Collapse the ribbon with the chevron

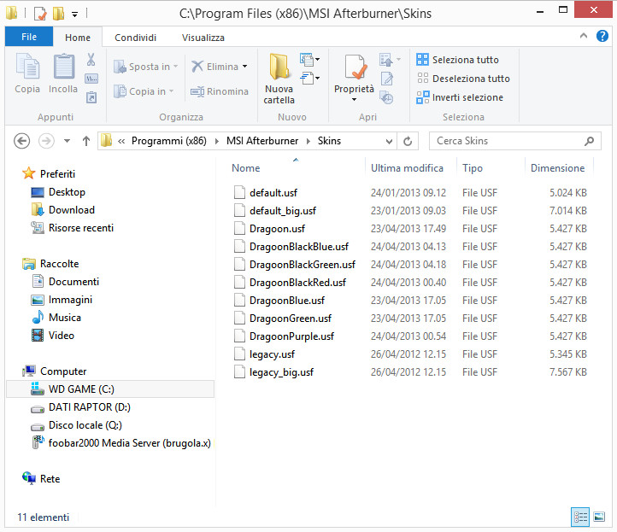(583, 36)
